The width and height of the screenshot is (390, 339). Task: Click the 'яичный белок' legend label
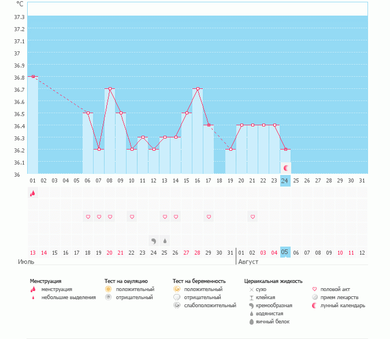tap(272, 322)
